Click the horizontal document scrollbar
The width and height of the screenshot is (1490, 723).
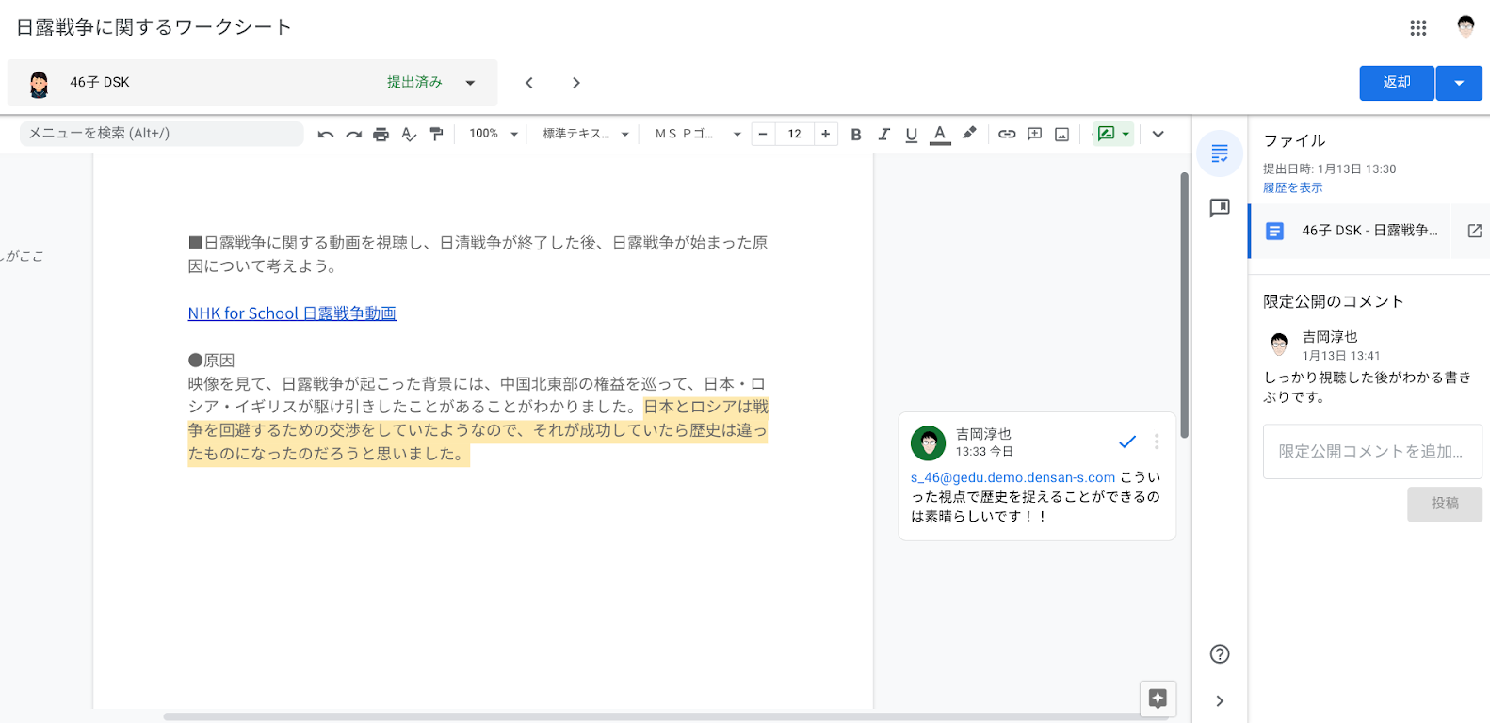664,717
